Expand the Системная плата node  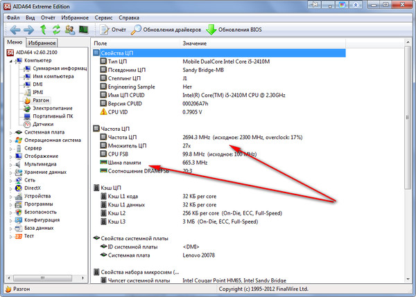pos(11,133)
